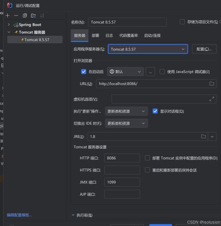
Task: Enable 使用 JavaScript 调试器 checkbox
Action: pyautogui.click(x=162, y=72)
